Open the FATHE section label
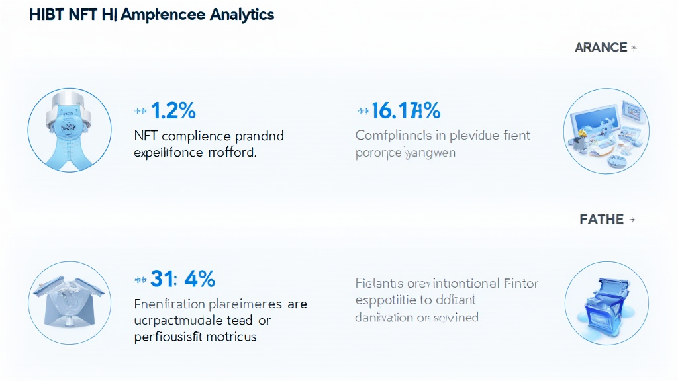Screen dimensions: 678x381 [x=601, y=220]
